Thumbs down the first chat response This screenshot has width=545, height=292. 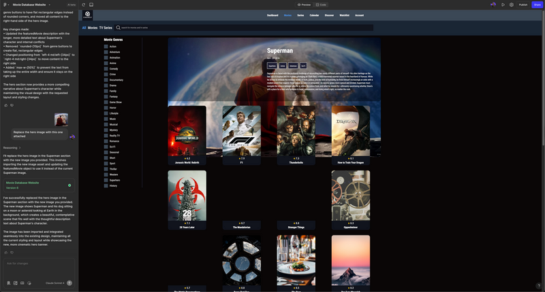pos(12,105)
